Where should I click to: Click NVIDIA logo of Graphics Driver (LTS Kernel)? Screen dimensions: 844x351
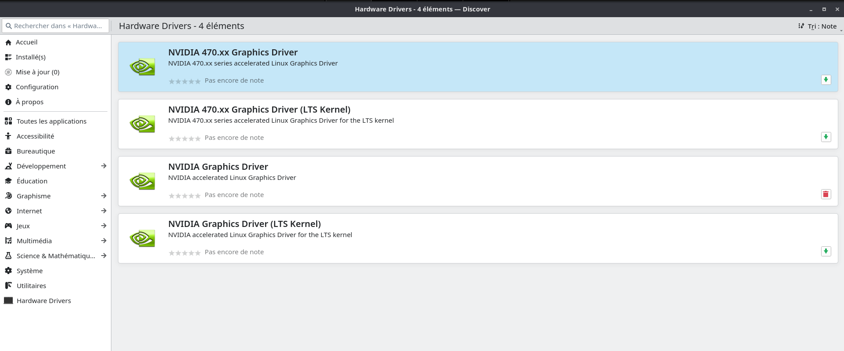(x=142, y=238)
